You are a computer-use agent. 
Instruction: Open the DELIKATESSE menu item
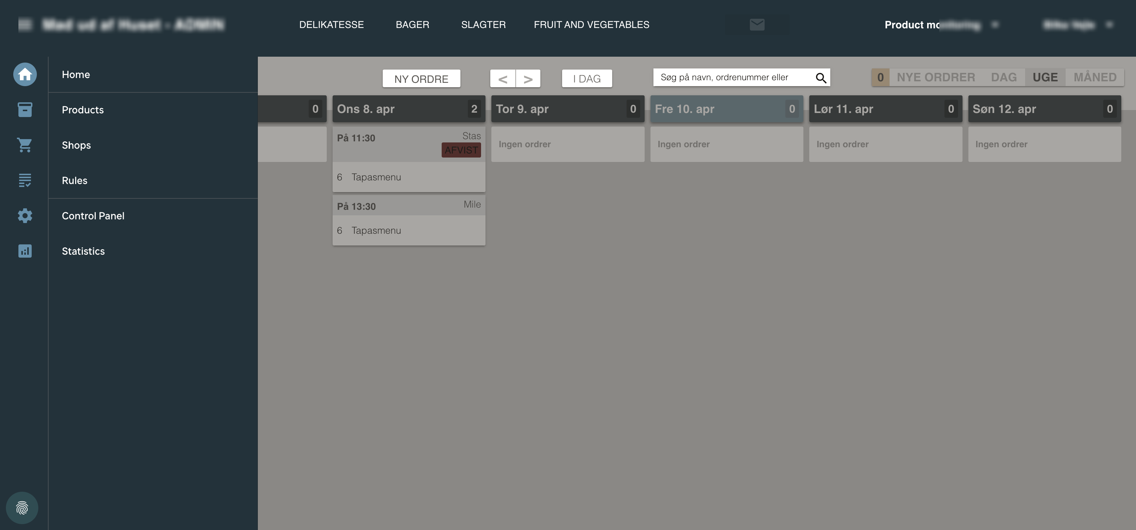pyautogui.click(x=331, y=25)
